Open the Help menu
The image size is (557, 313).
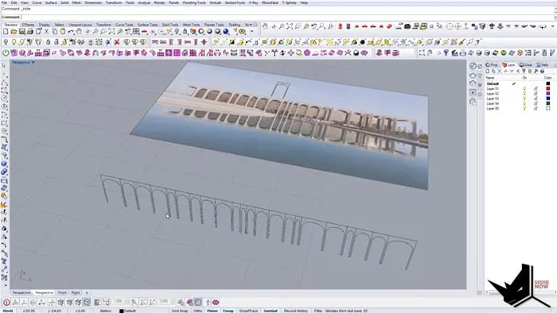pos(304,2)
